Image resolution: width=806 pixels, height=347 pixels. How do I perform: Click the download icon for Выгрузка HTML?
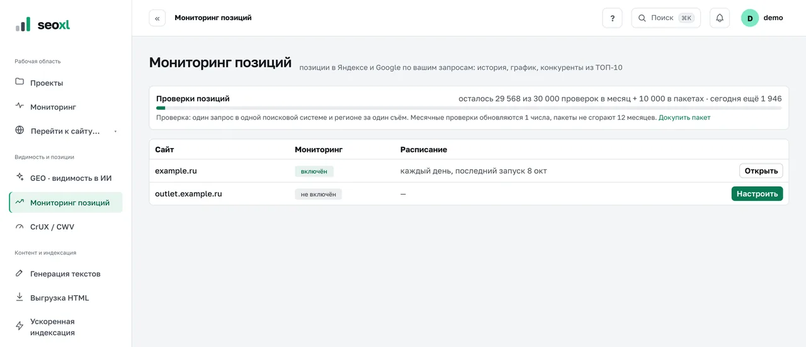[x=20, y=297]
